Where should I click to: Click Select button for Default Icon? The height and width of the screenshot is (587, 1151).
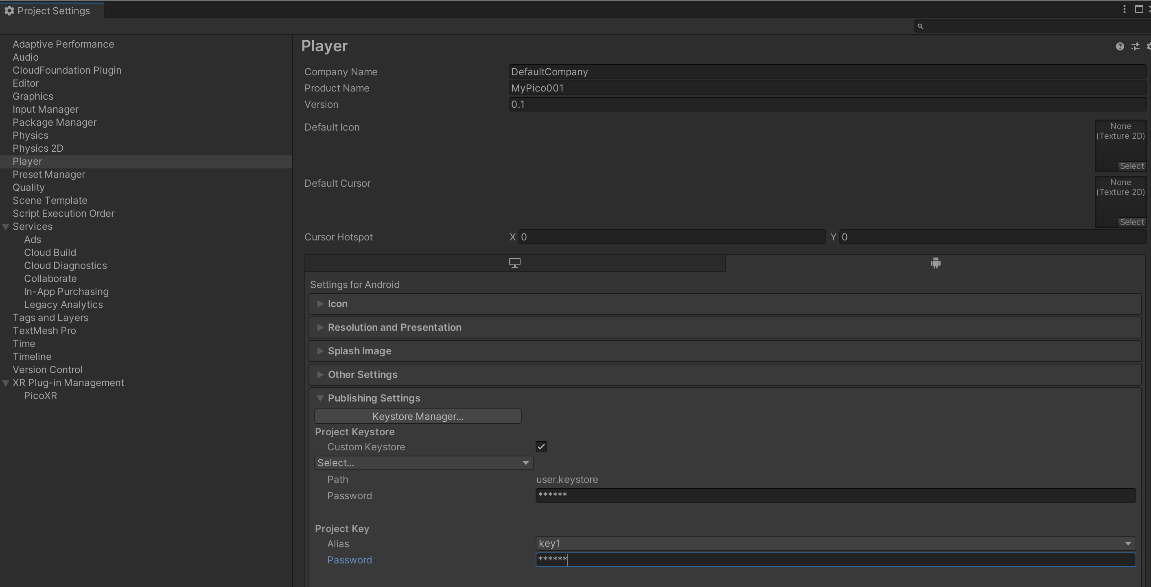tap(1131, 166)
